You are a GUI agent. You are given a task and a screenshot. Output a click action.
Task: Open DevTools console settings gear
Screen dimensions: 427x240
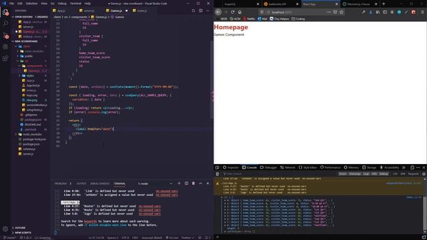(x=424, y=174)
